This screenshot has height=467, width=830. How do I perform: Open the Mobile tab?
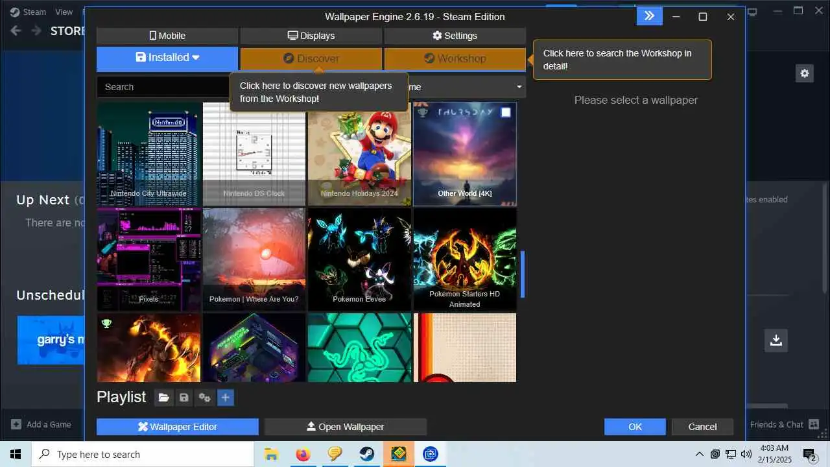coord(167,36)
